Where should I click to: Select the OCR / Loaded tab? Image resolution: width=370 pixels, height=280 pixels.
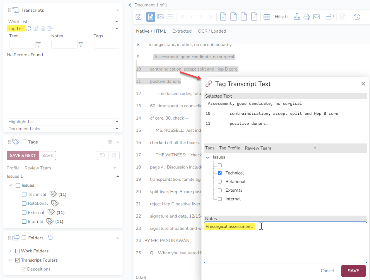pyautogui.click(x=212, y=31)
